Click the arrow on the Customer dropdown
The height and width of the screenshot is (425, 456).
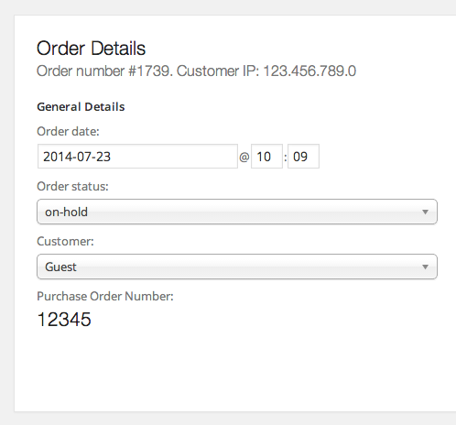425,267
